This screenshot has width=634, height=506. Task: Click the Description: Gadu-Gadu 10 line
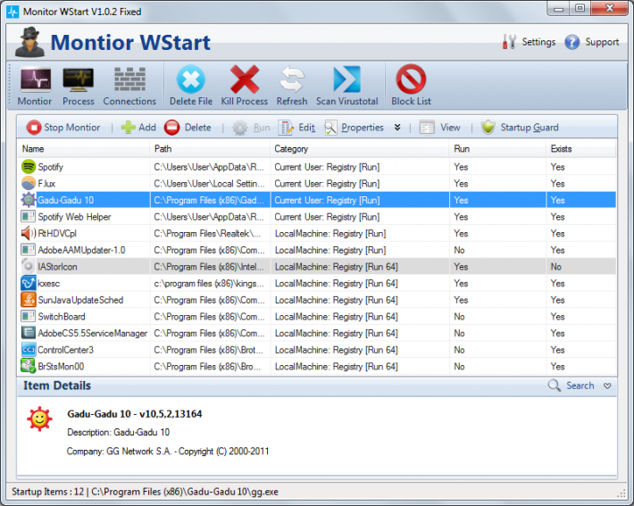(x=119, y=432)
